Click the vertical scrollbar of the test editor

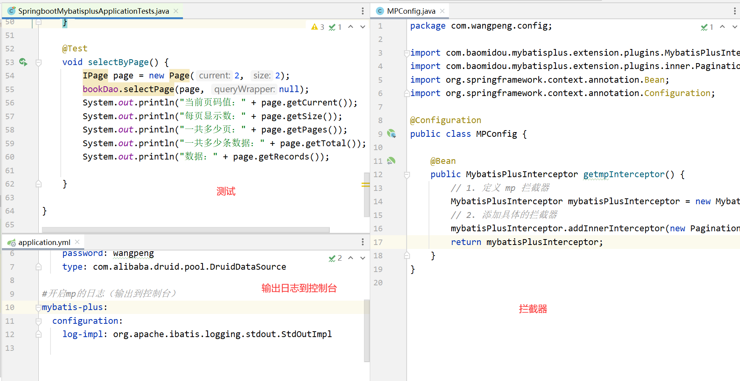coord(367,194)
